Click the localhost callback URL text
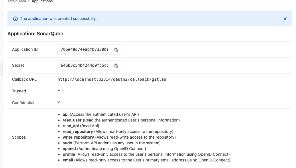Image resolution: width=296 pixels, height=168 pixels. click(112, 79)
